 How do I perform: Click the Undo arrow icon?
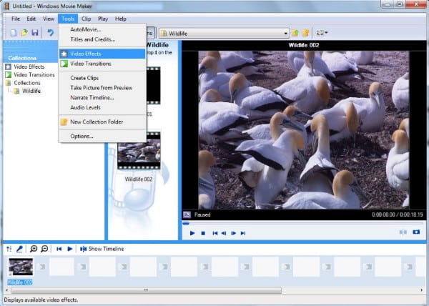pyautogui.click(x=50, y=33)
